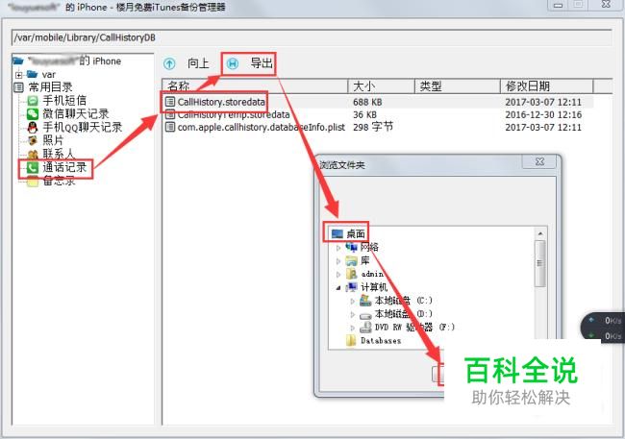Click the var folder icon
Image resolution: width=625 pixels, height=439 pixels.
[32, 74]
